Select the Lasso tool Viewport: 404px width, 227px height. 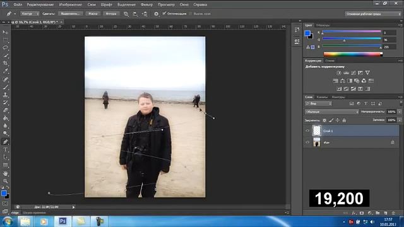tap(5, 48)
